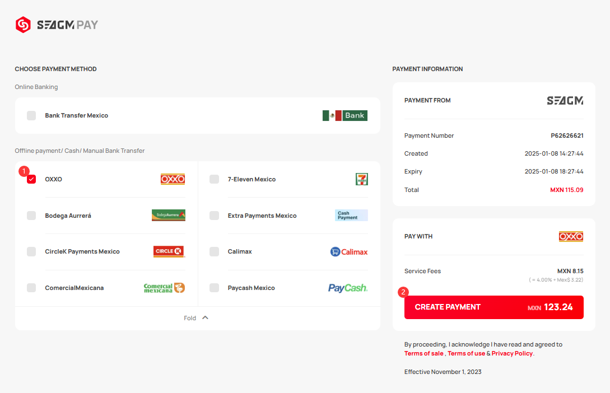Screen dimensions: 610x393
Task: Tick the ComercialMexicana checkbox
Action: click(x=31, y=288)
